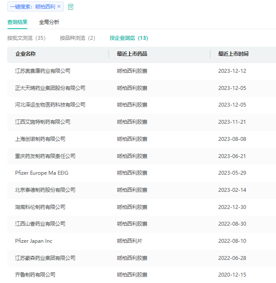Screen dimensions: 276x283
Task: Click date 2023-12-12
Action: point(232,71)
